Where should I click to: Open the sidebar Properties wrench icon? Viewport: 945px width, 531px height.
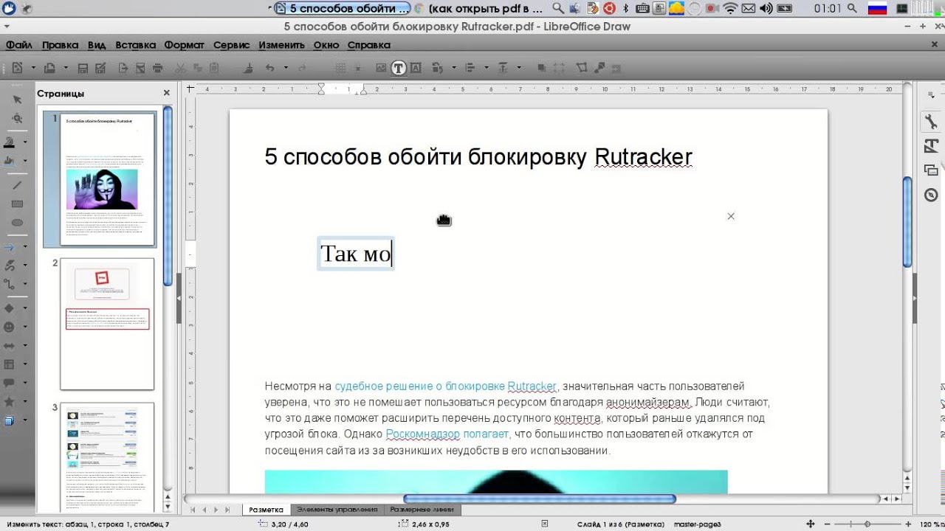tap(930, 122)
